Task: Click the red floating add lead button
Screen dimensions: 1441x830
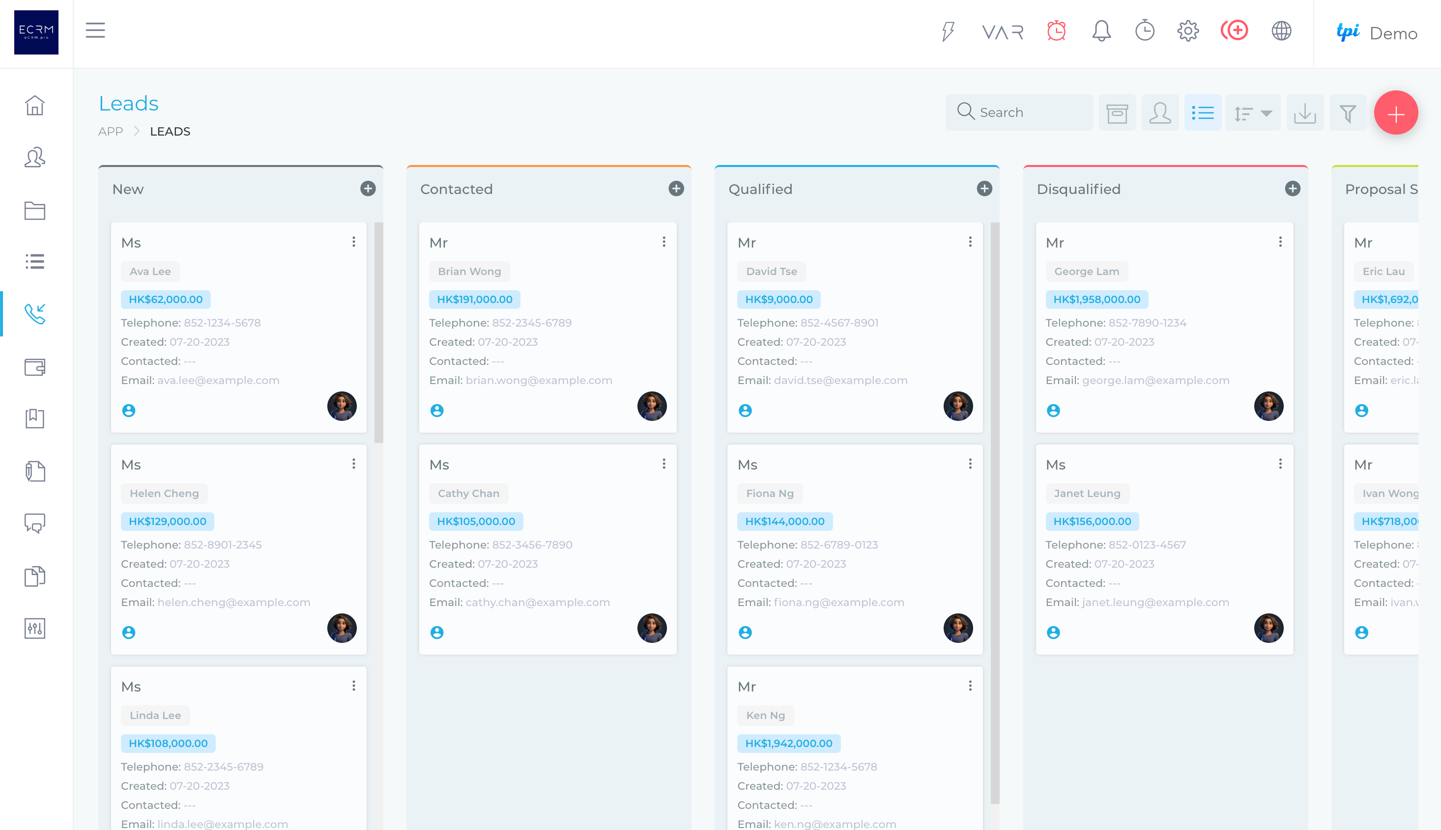Action: (x=1396, y=113)
